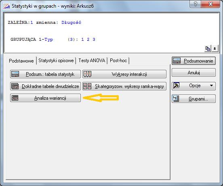The width and height of the screenshot is (223, 186).
Task: Click the Statistica title bar icon
Action: (x=7, y=6)
